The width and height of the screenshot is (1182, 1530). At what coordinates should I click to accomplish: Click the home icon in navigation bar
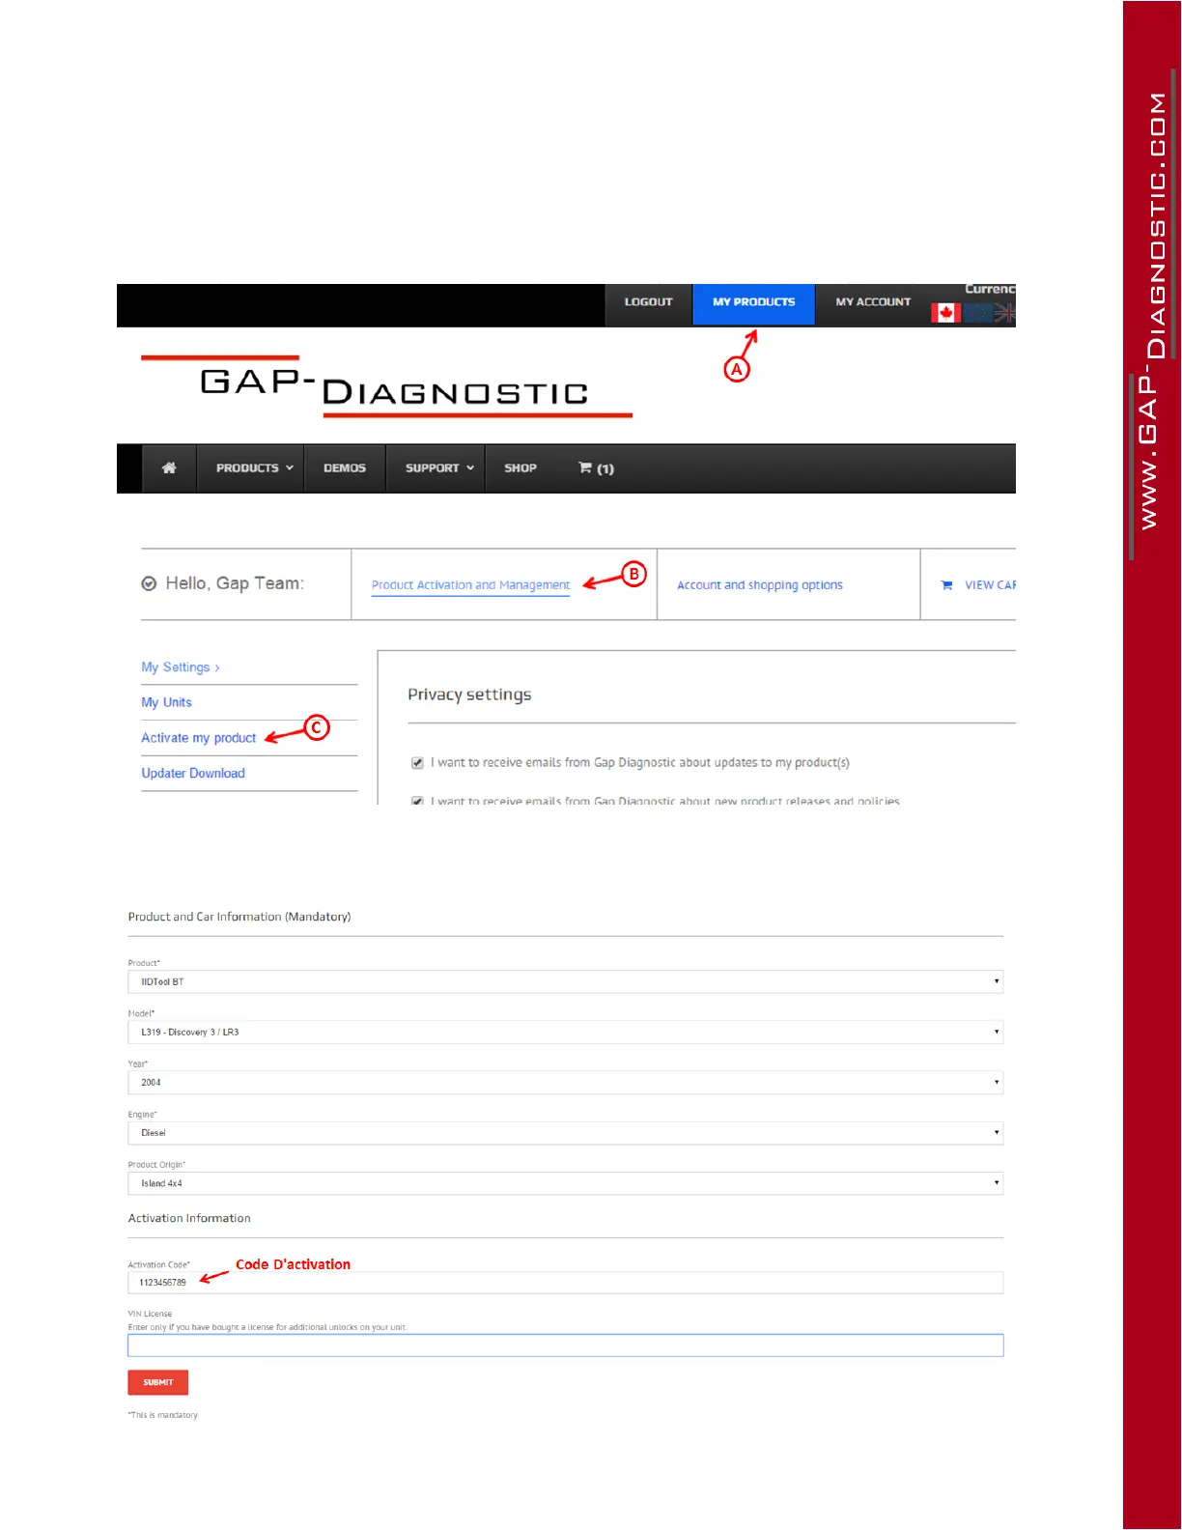(x=169, y=468)
